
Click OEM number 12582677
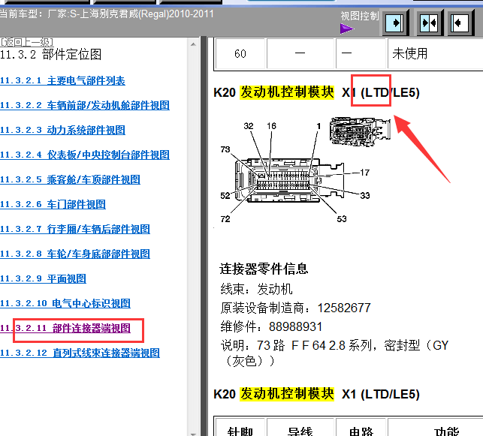[x=344, y=308]
